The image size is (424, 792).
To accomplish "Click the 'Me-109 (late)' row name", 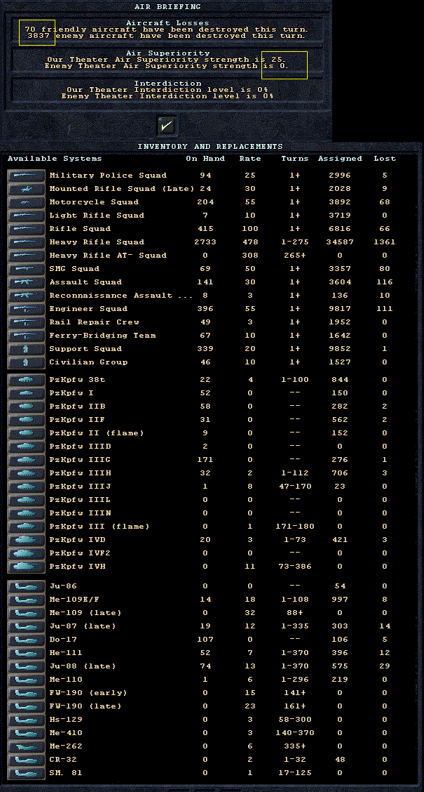I will tap(86, 613).
